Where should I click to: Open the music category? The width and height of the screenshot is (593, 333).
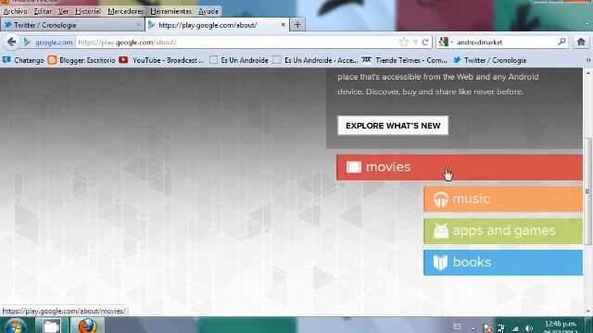pyautogui.click(x=503, y=199)
